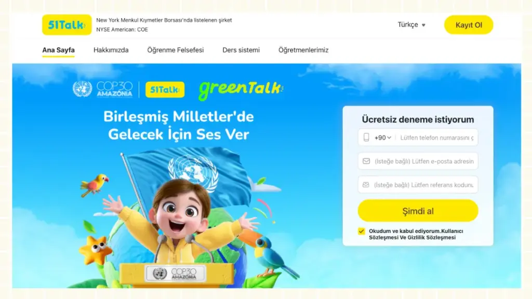Viewport: 532px width, 299px height.
Task: Select the Ders sistemi tab
Action: point(241,50)
